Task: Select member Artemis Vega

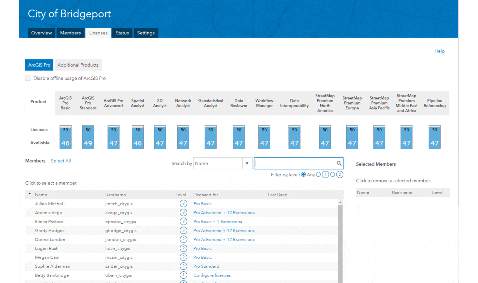Action: [48, 212]
